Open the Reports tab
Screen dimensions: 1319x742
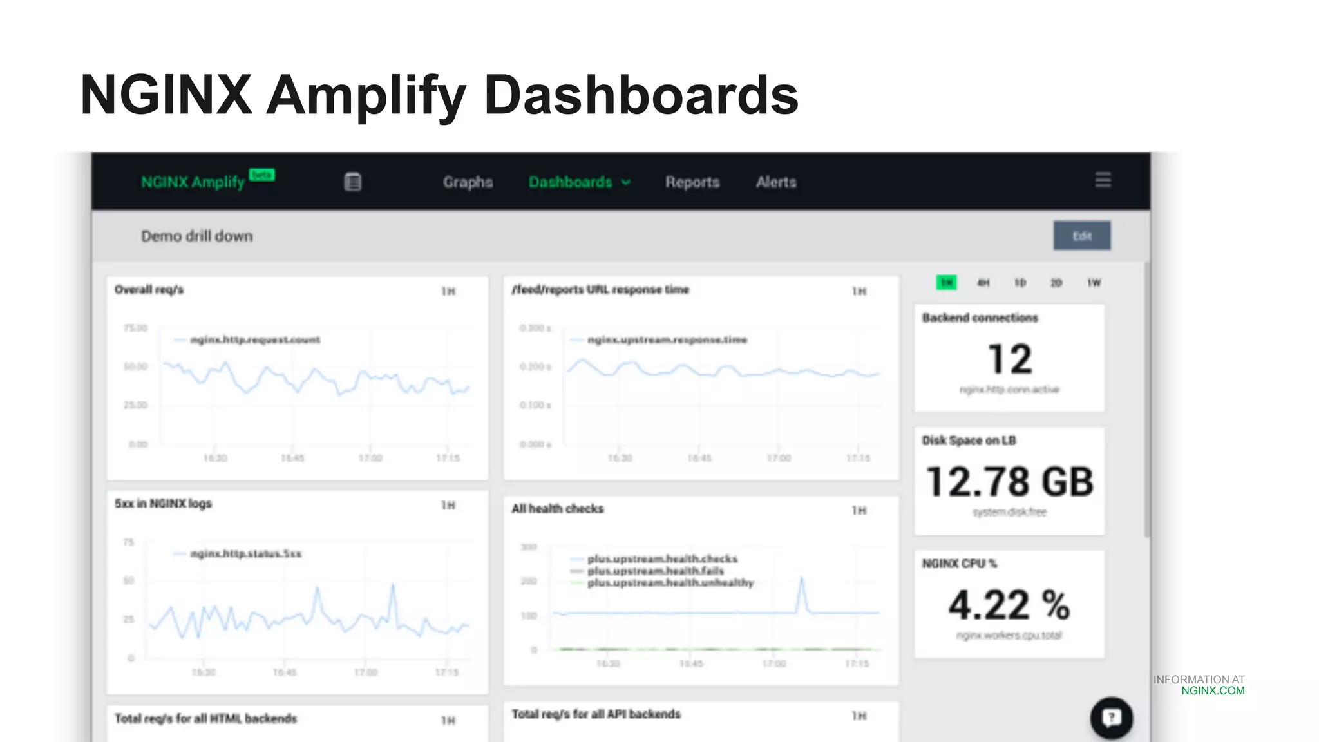click(692, 182)
